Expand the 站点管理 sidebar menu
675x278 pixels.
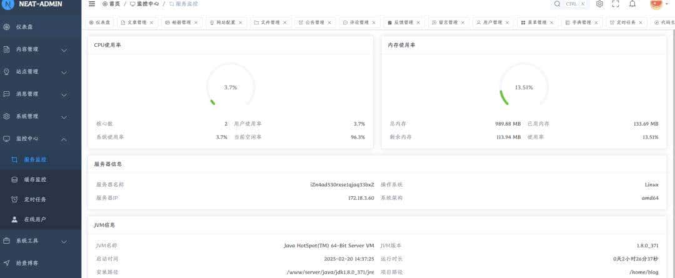41,72
